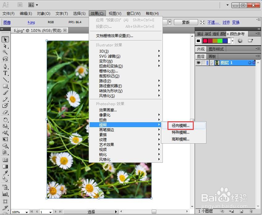
Task: Select the Artboard tool
Action: click(5, 201)
